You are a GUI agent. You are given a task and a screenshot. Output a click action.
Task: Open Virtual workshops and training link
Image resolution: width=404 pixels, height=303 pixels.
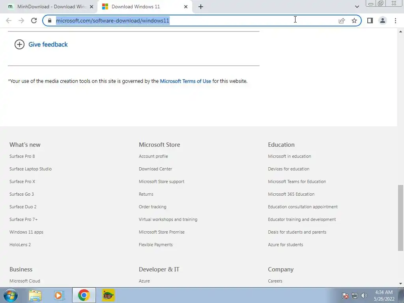[168, 219]
